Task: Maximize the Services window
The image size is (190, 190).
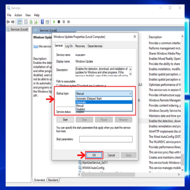Action: click(170, 8)
